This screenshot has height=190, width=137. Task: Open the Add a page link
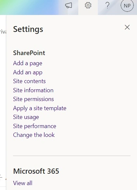(28, 63)
